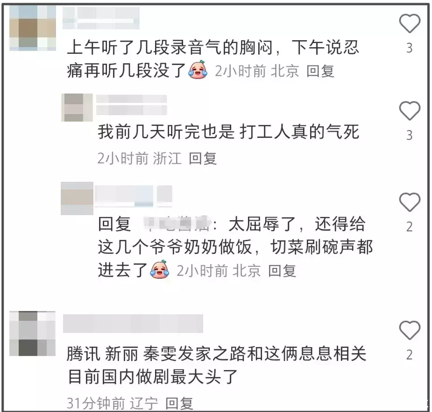Image resolution: width=432 pixels, height=412 pixels.
Task: Click the crying emoji after 痛再听几段没了
Action: (198, 70)
